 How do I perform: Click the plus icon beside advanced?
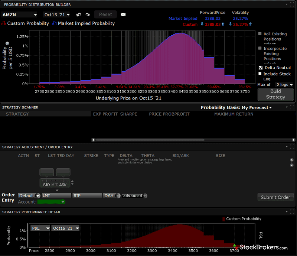(x=145, y=196)
